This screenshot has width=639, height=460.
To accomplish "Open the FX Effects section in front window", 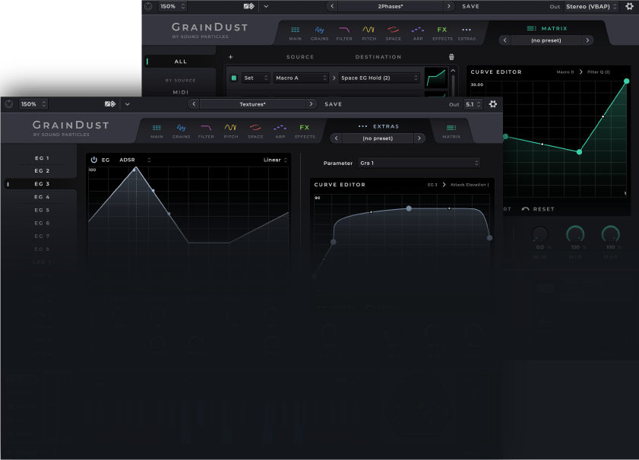I will coord(305,131).
